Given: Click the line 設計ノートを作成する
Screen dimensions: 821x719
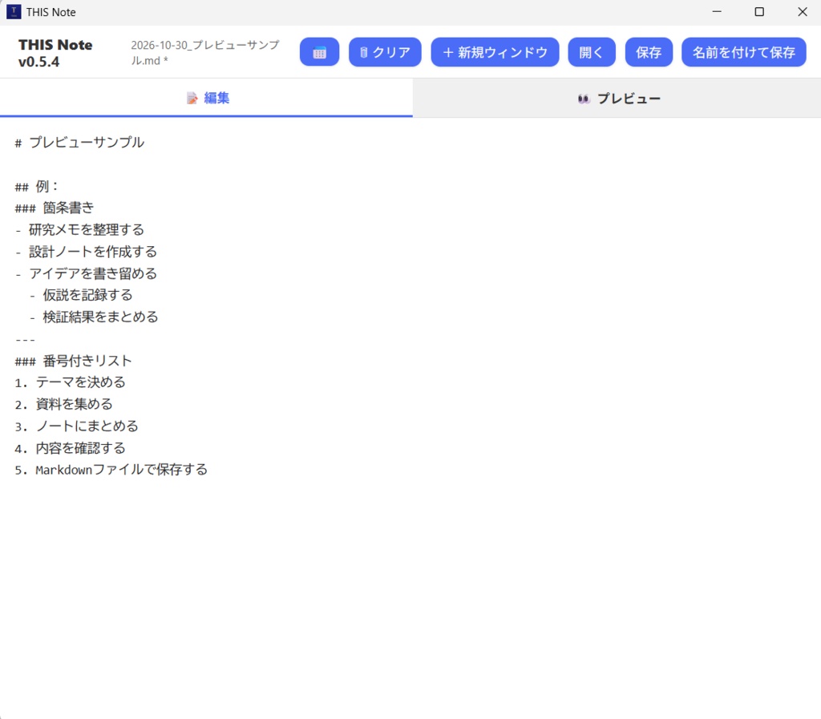Looking at the screenshot, I should [86, 252].
